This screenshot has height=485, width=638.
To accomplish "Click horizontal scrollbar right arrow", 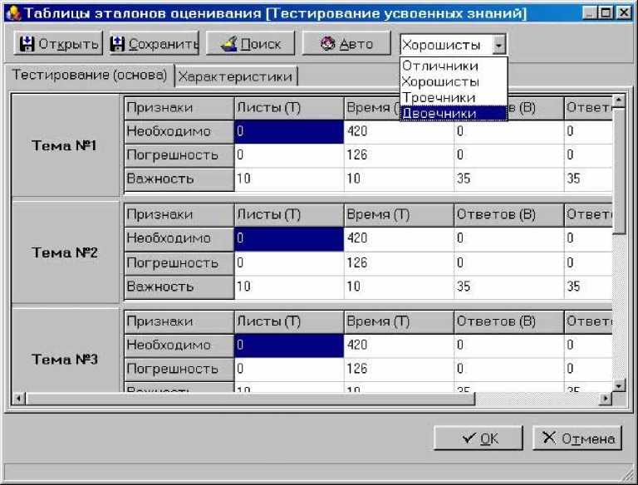I will [x=606, y=399].
